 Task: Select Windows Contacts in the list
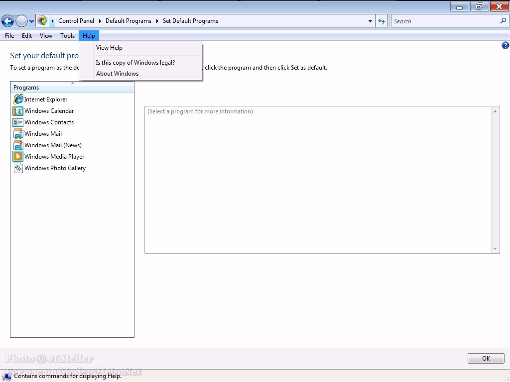tap(49, 122)
